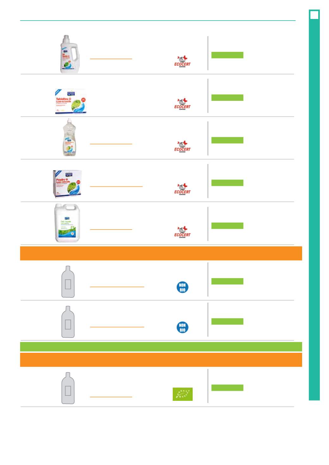Select the Poudre Lave-vaisselle box image

pyautogui.click(x=67, y=184)
